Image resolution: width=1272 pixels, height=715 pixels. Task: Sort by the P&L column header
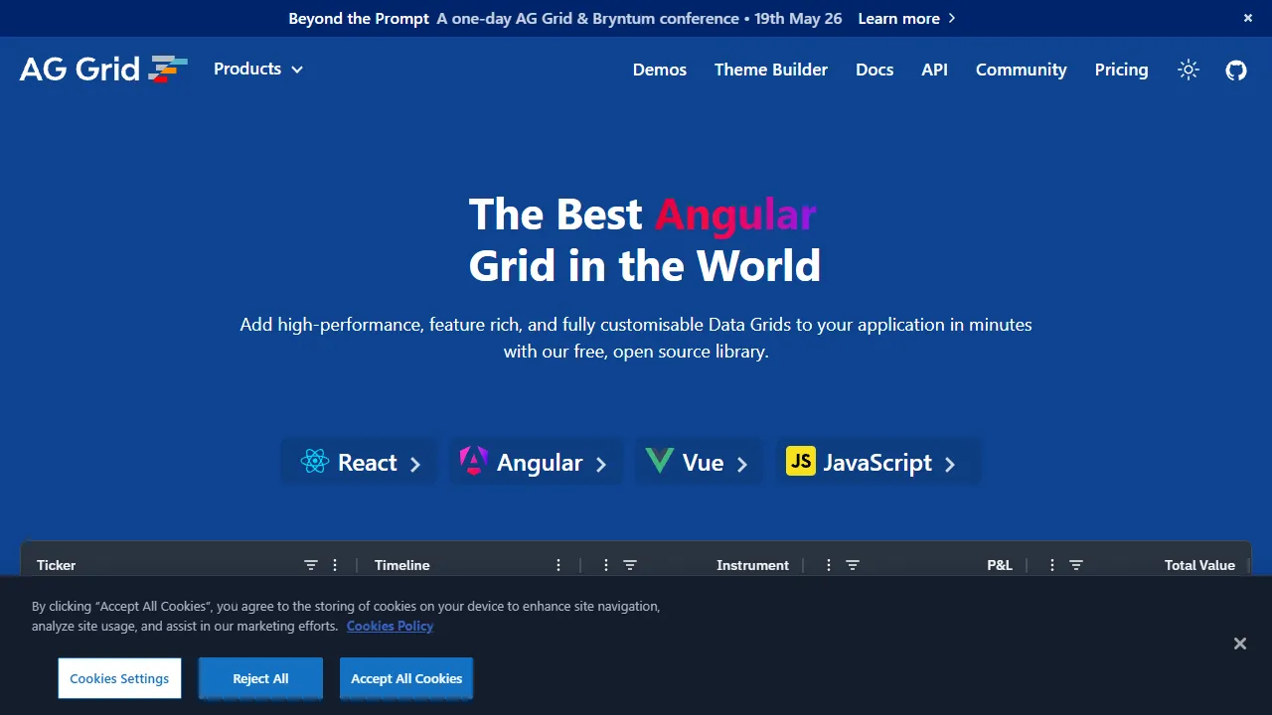pos(1000,565)
